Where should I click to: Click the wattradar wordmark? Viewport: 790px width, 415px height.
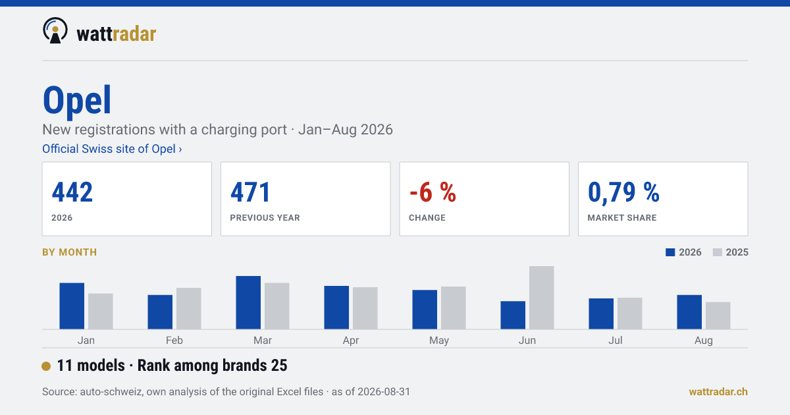point(117,33)
